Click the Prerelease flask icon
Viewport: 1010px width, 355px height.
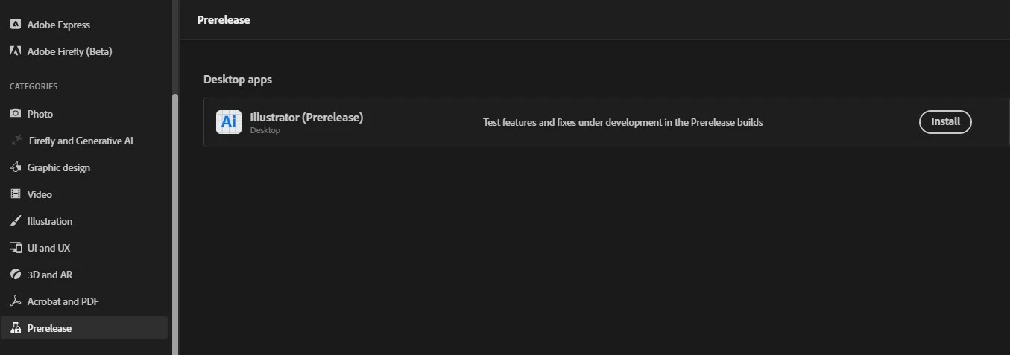pos(15,328)
